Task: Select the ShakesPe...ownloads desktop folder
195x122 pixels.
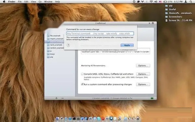Action: click(x=178, y=13)
